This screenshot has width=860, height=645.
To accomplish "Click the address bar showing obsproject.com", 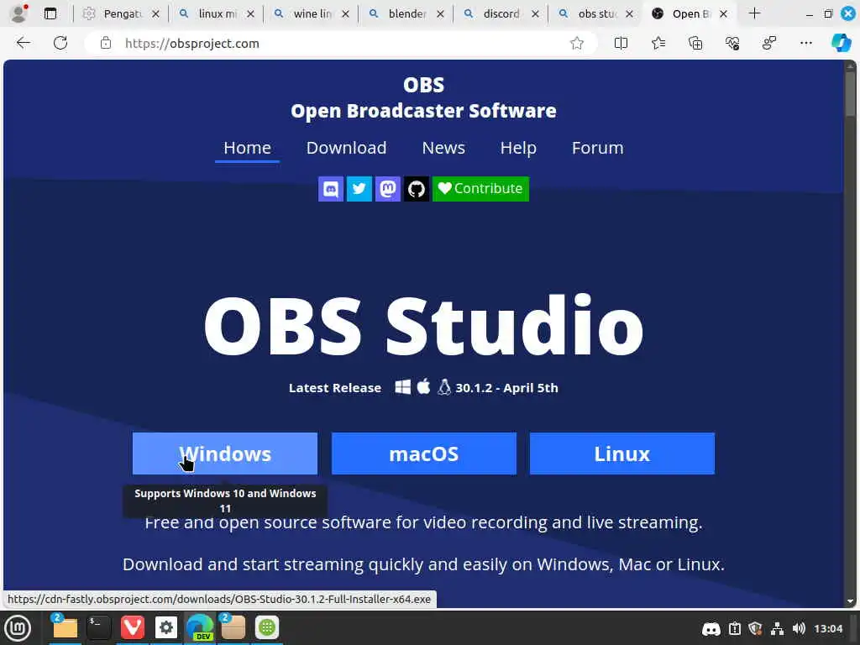I will (340, 44).
